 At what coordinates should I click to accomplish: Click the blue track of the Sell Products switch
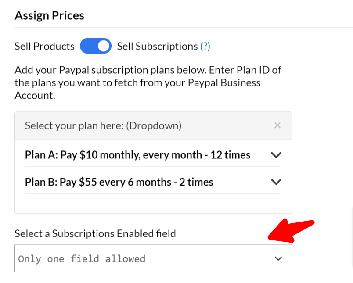(x=89, y=46)
